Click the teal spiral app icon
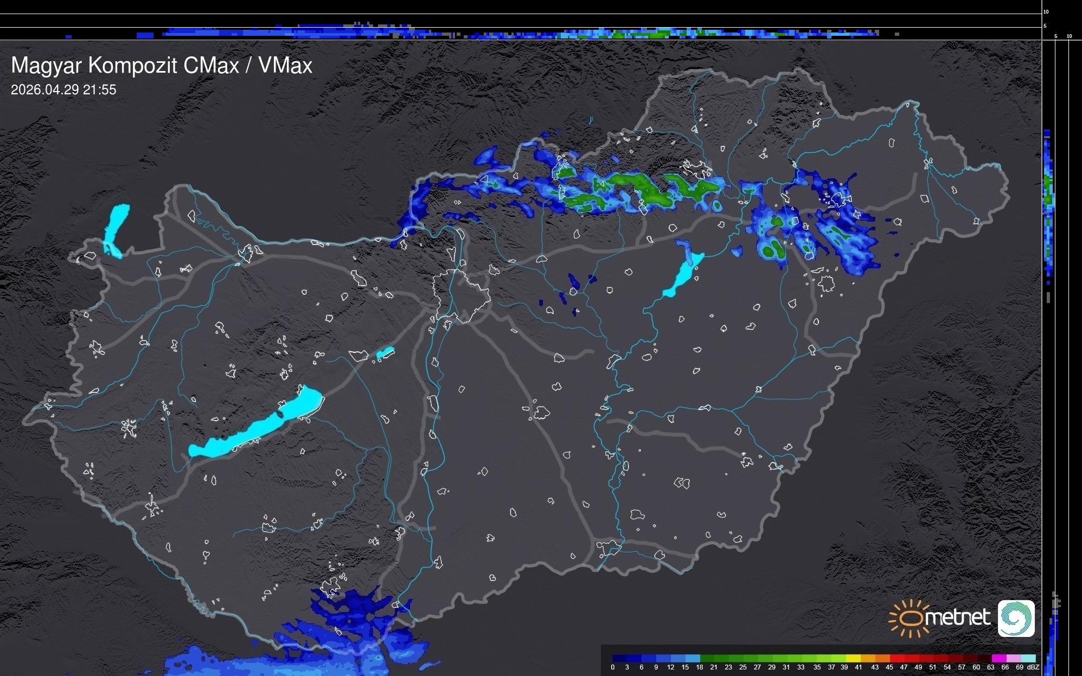Image resolution: width=1082 pixels, height=676 pixels. coord(1016,618)
